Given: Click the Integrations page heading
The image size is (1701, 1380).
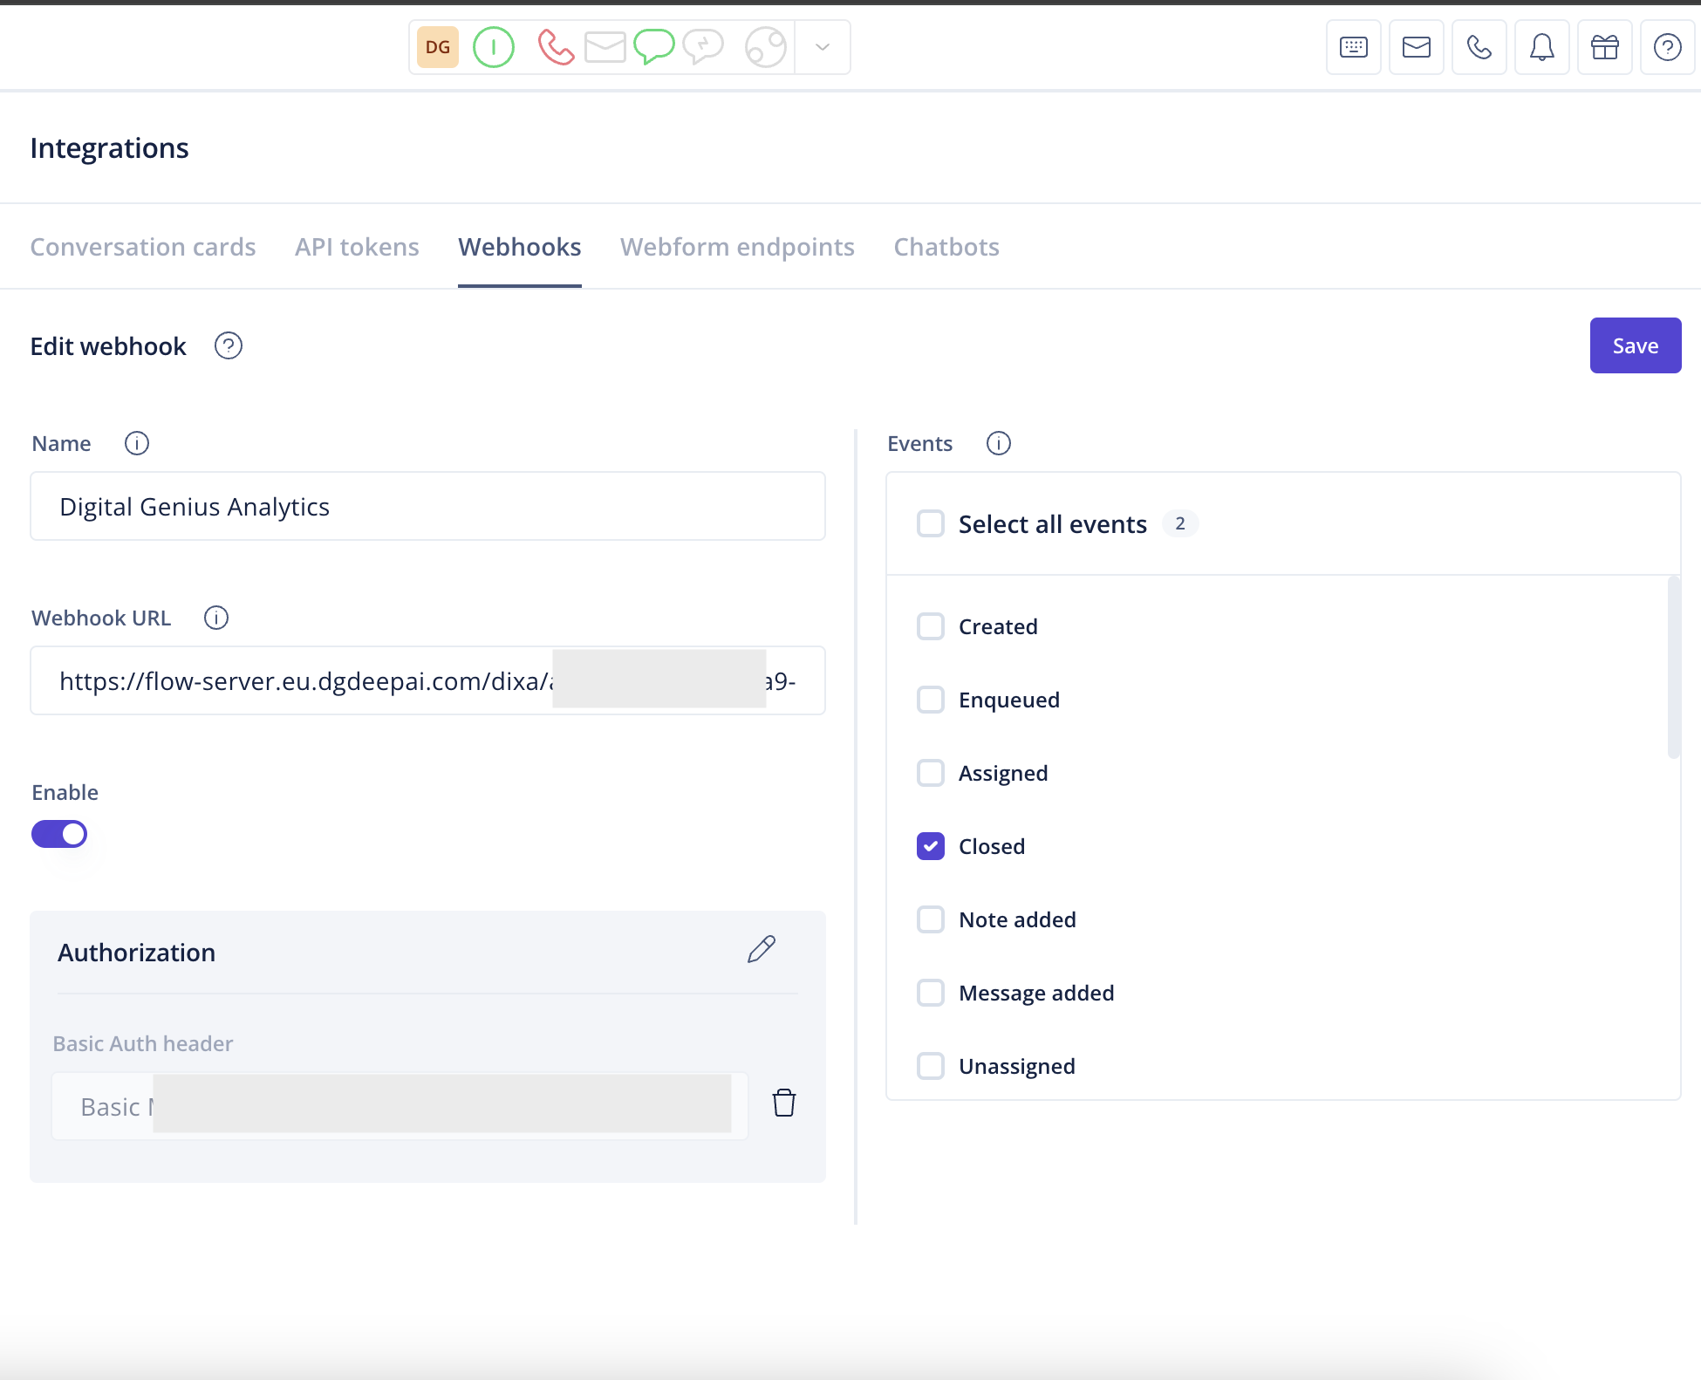Looking at the screenshot, I should click(109, 148).
